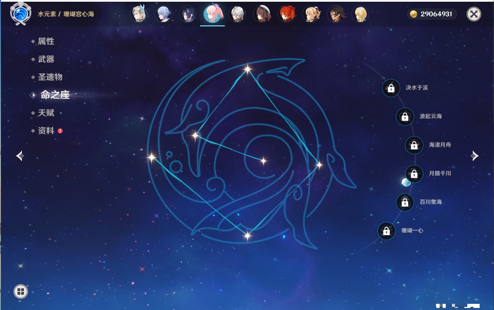This screenshot has height=310, width=494.
Task: Click the lock icon for 珊瑚一心
Action: click(387, 231)
